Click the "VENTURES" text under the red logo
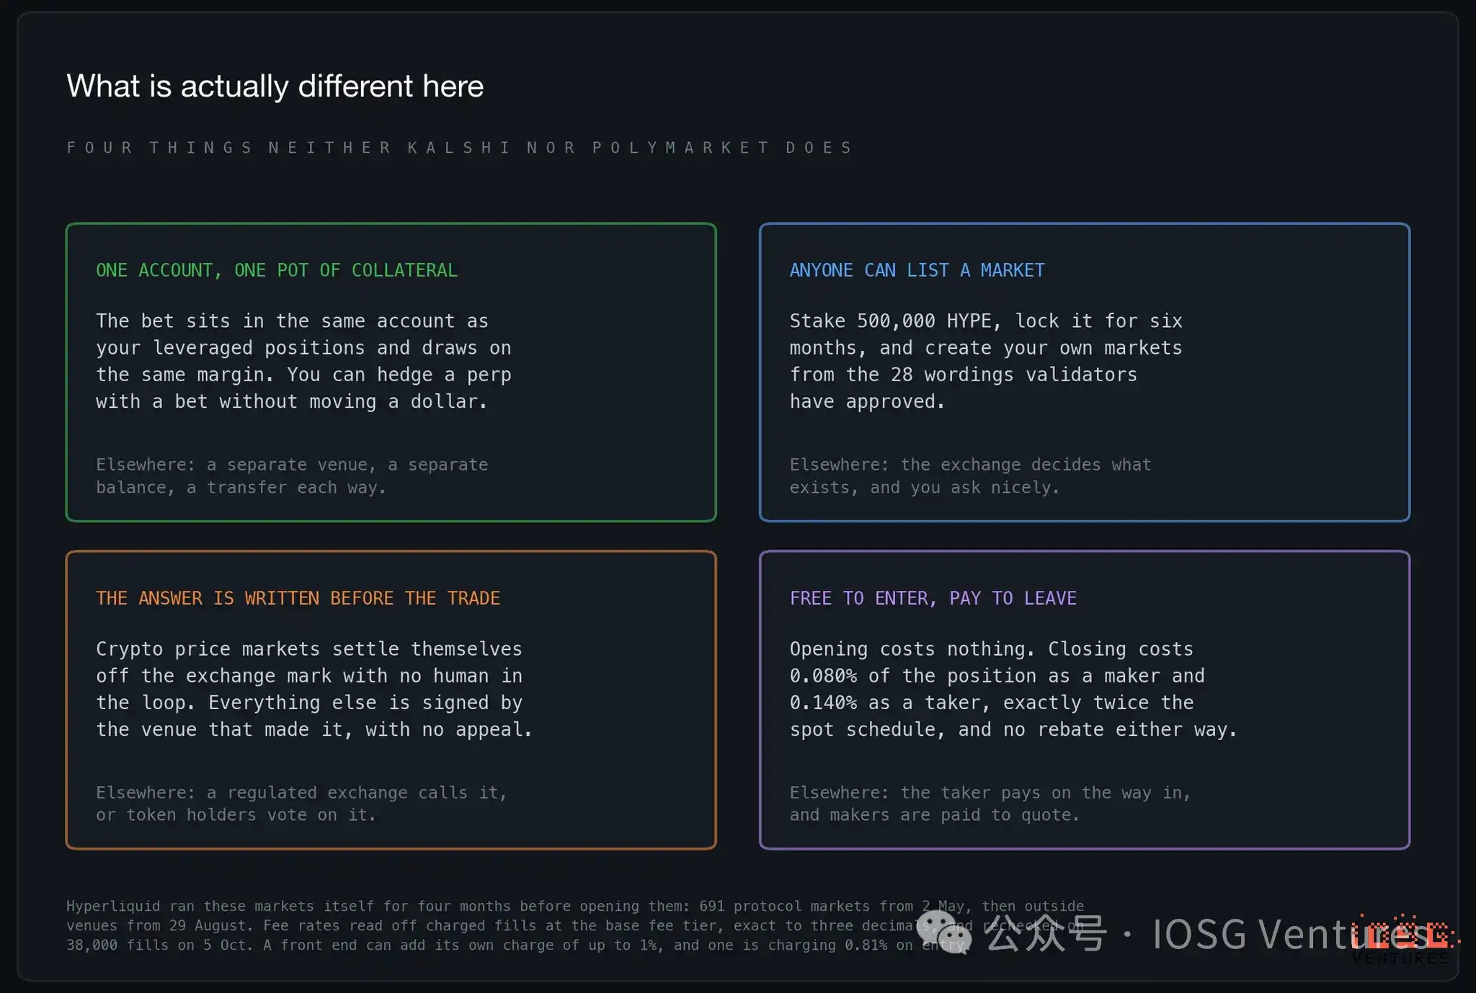This screenshot has height=993, width=1476. [x=1400, y=958]
